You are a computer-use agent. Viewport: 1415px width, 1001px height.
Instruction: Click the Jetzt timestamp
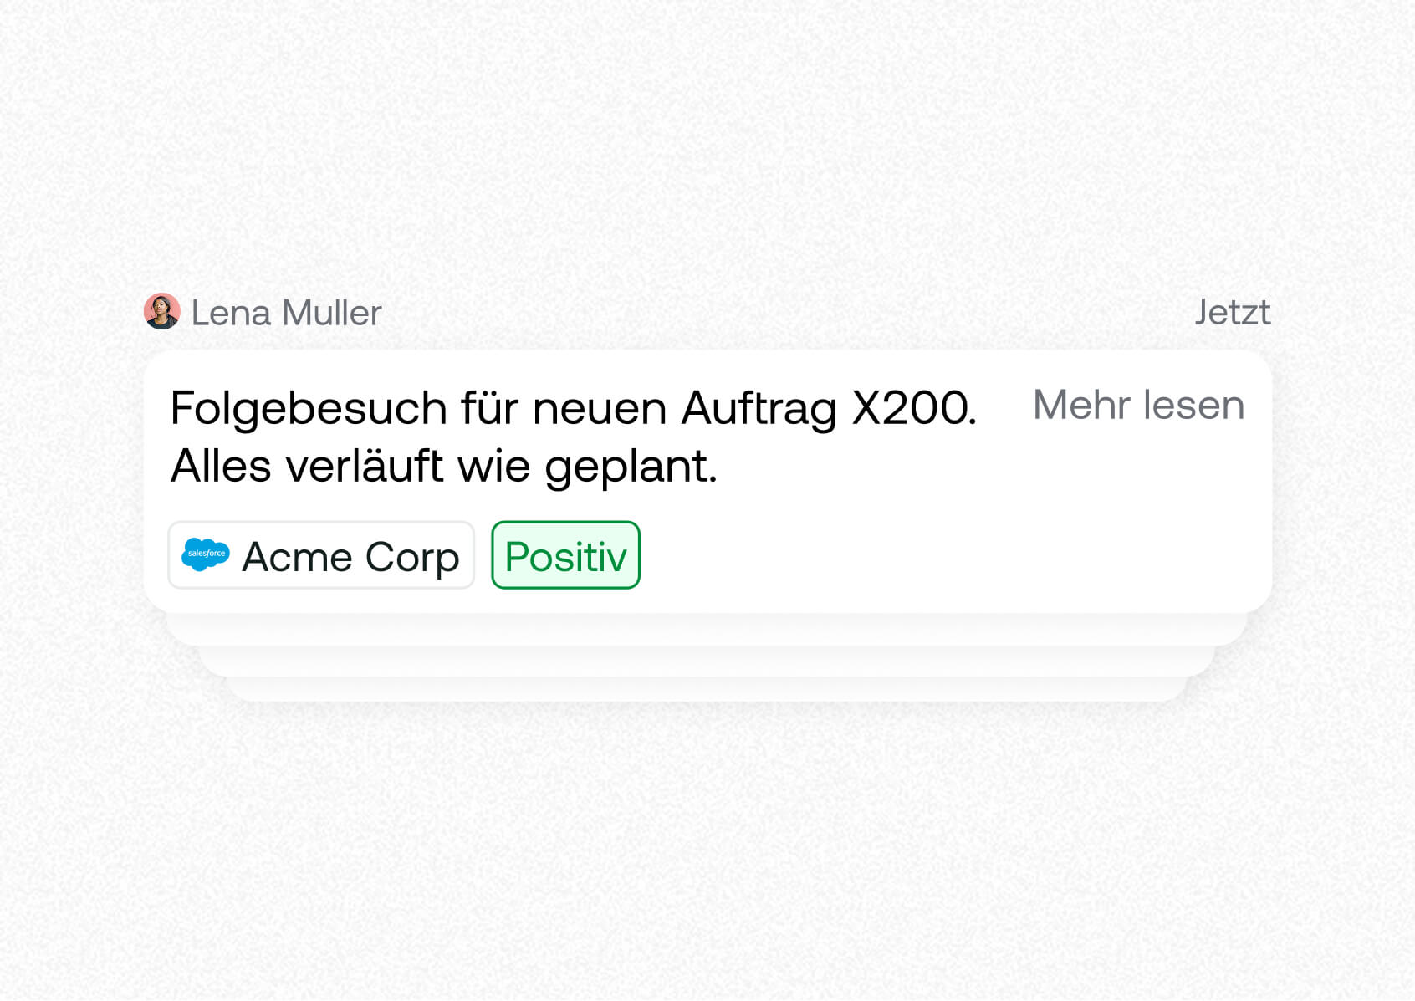(1232, 313)
